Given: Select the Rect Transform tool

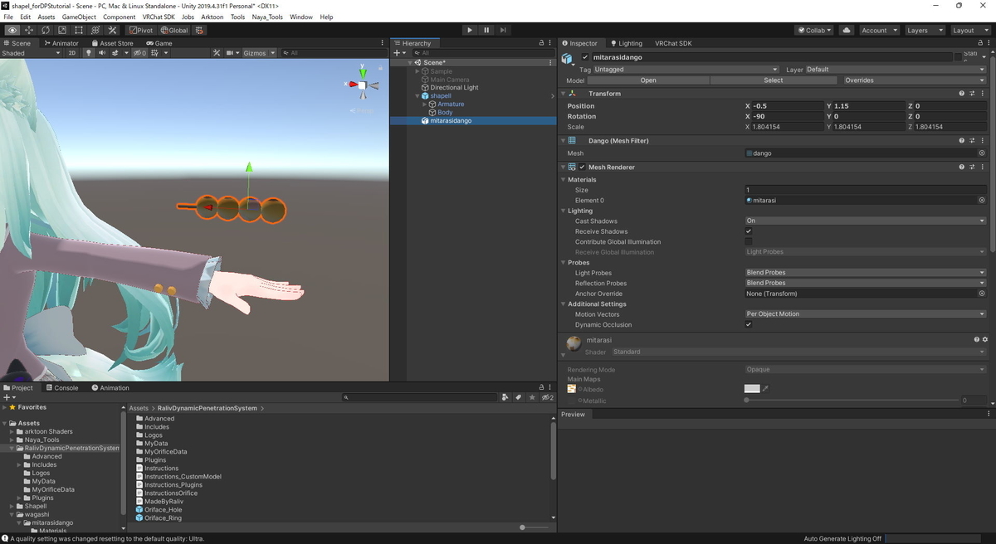Looking at the screenshot, I should pyautogui.click(x=78, y=30).
